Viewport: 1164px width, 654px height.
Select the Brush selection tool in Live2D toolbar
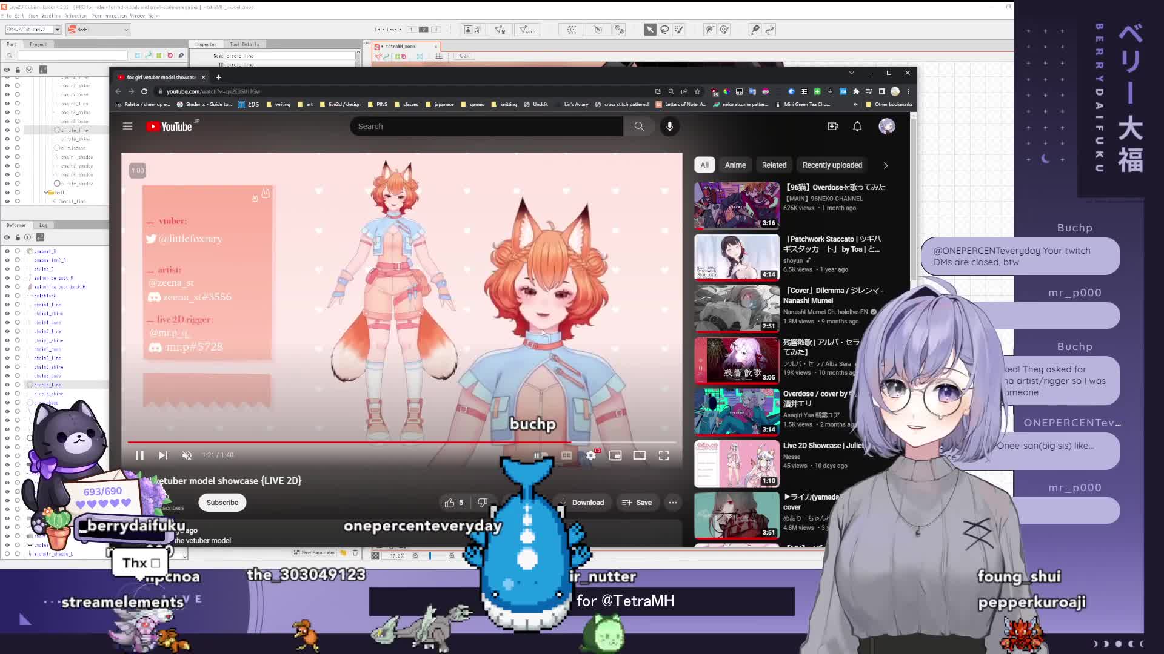(x=679, y=30)
